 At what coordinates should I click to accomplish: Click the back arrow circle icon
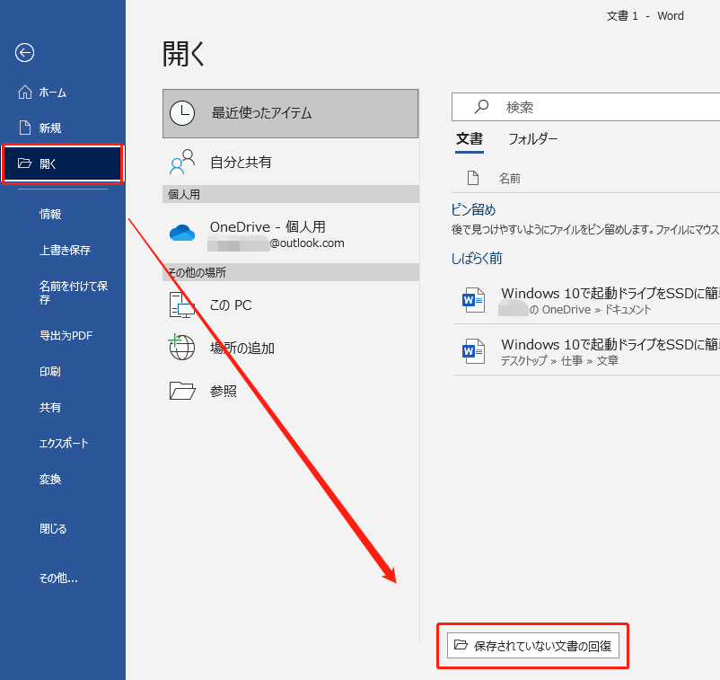(24, 52)
